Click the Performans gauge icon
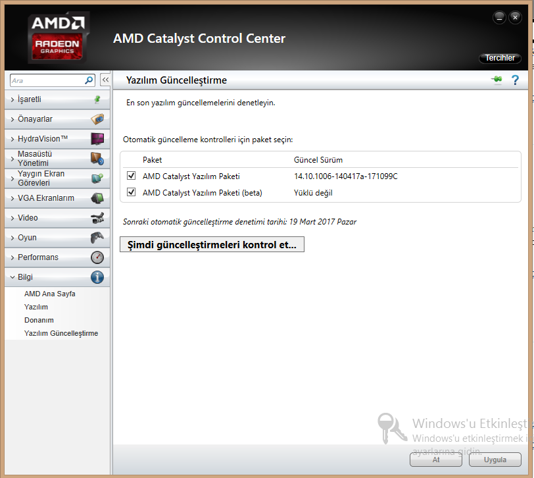534x478 pixels. tap(97, 257)
